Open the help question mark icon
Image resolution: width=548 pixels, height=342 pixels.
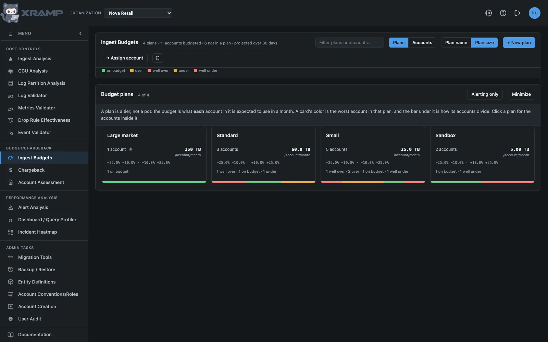503,13
